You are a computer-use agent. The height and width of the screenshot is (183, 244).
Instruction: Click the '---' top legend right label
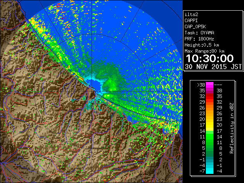[x=218, y=85]
